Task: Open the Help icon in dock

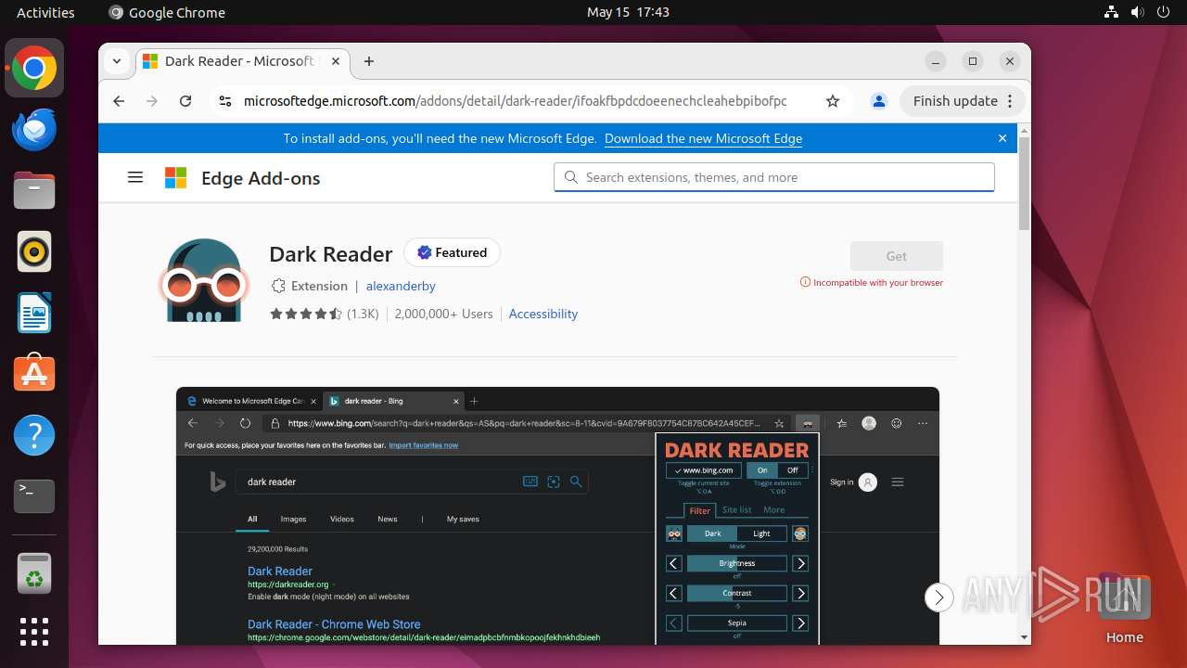Action: coord(34,436)
